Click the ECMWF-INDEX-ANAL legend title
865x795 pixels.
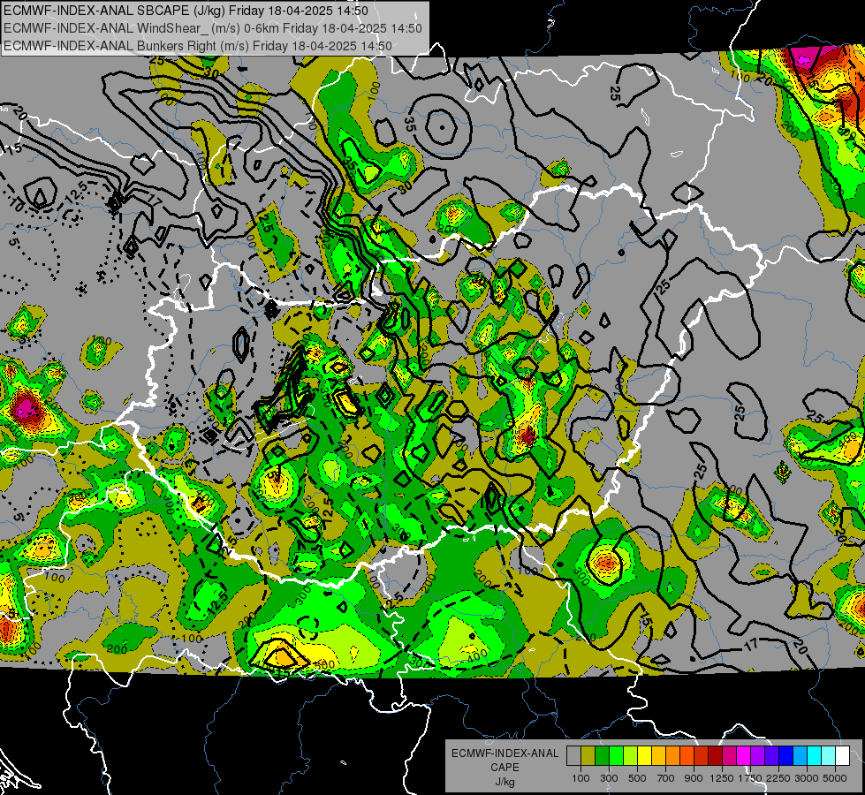[505, 753]
